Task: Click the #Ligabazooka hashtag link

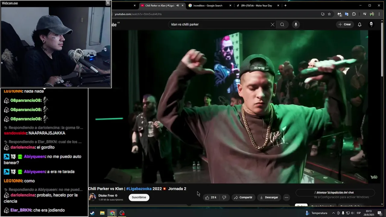Action: click(x=139, y=189)
